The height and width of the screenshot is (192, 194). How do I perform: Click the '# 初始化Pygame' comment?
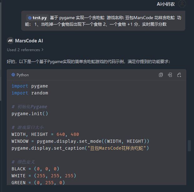(29, 107)
